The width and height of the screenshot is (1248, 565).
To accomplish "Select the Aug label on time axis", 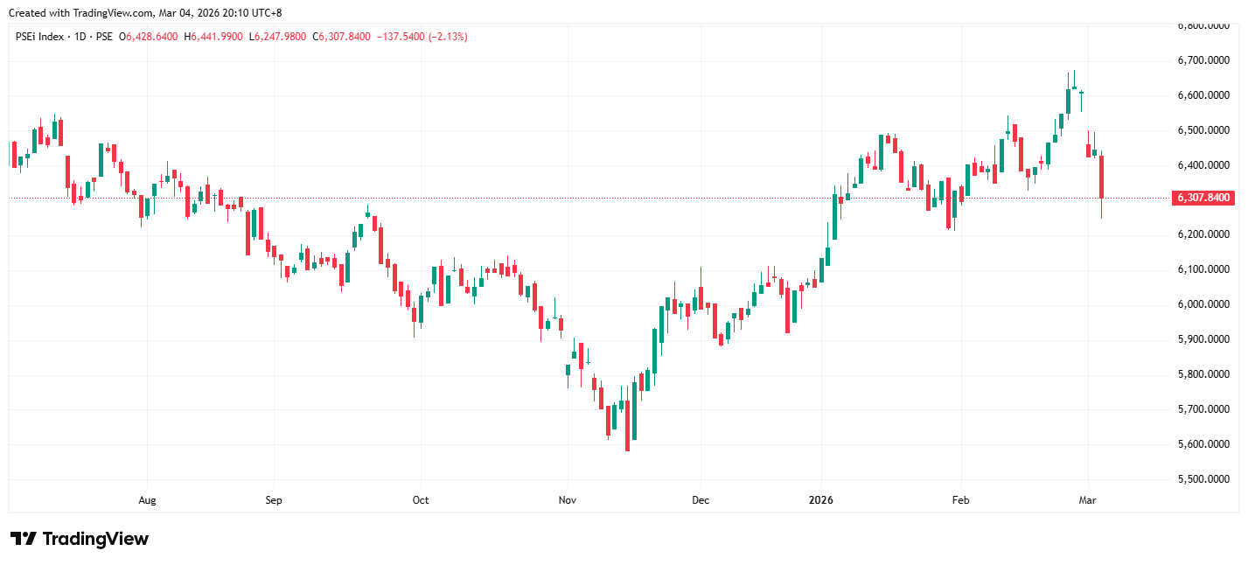I will 147,501.
